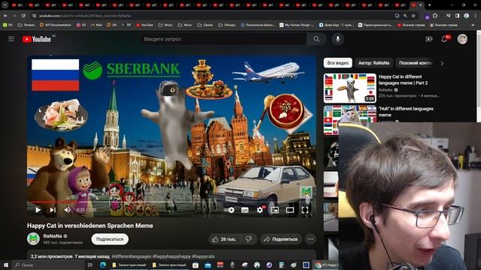Open tab search dropdown arrow

click(x=5, y=5)
